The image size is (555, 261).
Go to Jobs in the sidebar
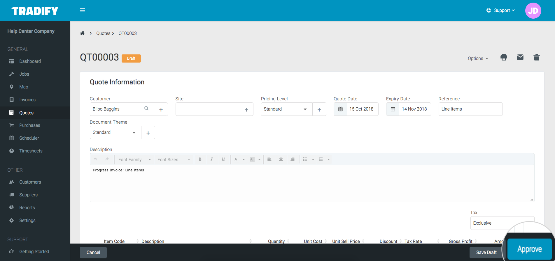pos(24,74)
